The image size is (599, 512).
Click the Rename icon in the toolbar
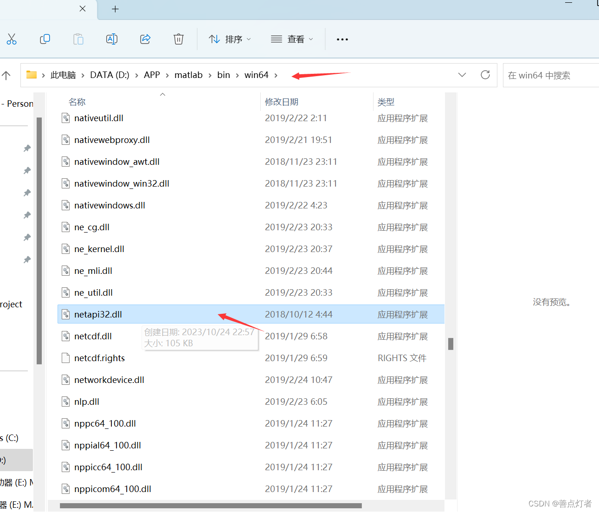(x=111, y=39)
